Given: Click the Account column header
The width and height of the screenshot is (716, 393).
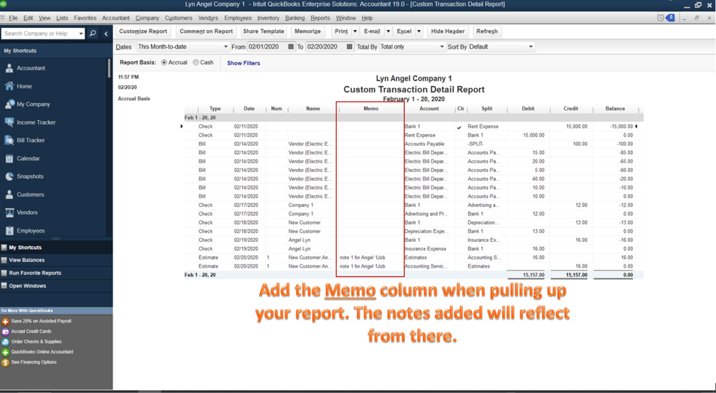Looking at the screenshot, I should tap(429, 109).
